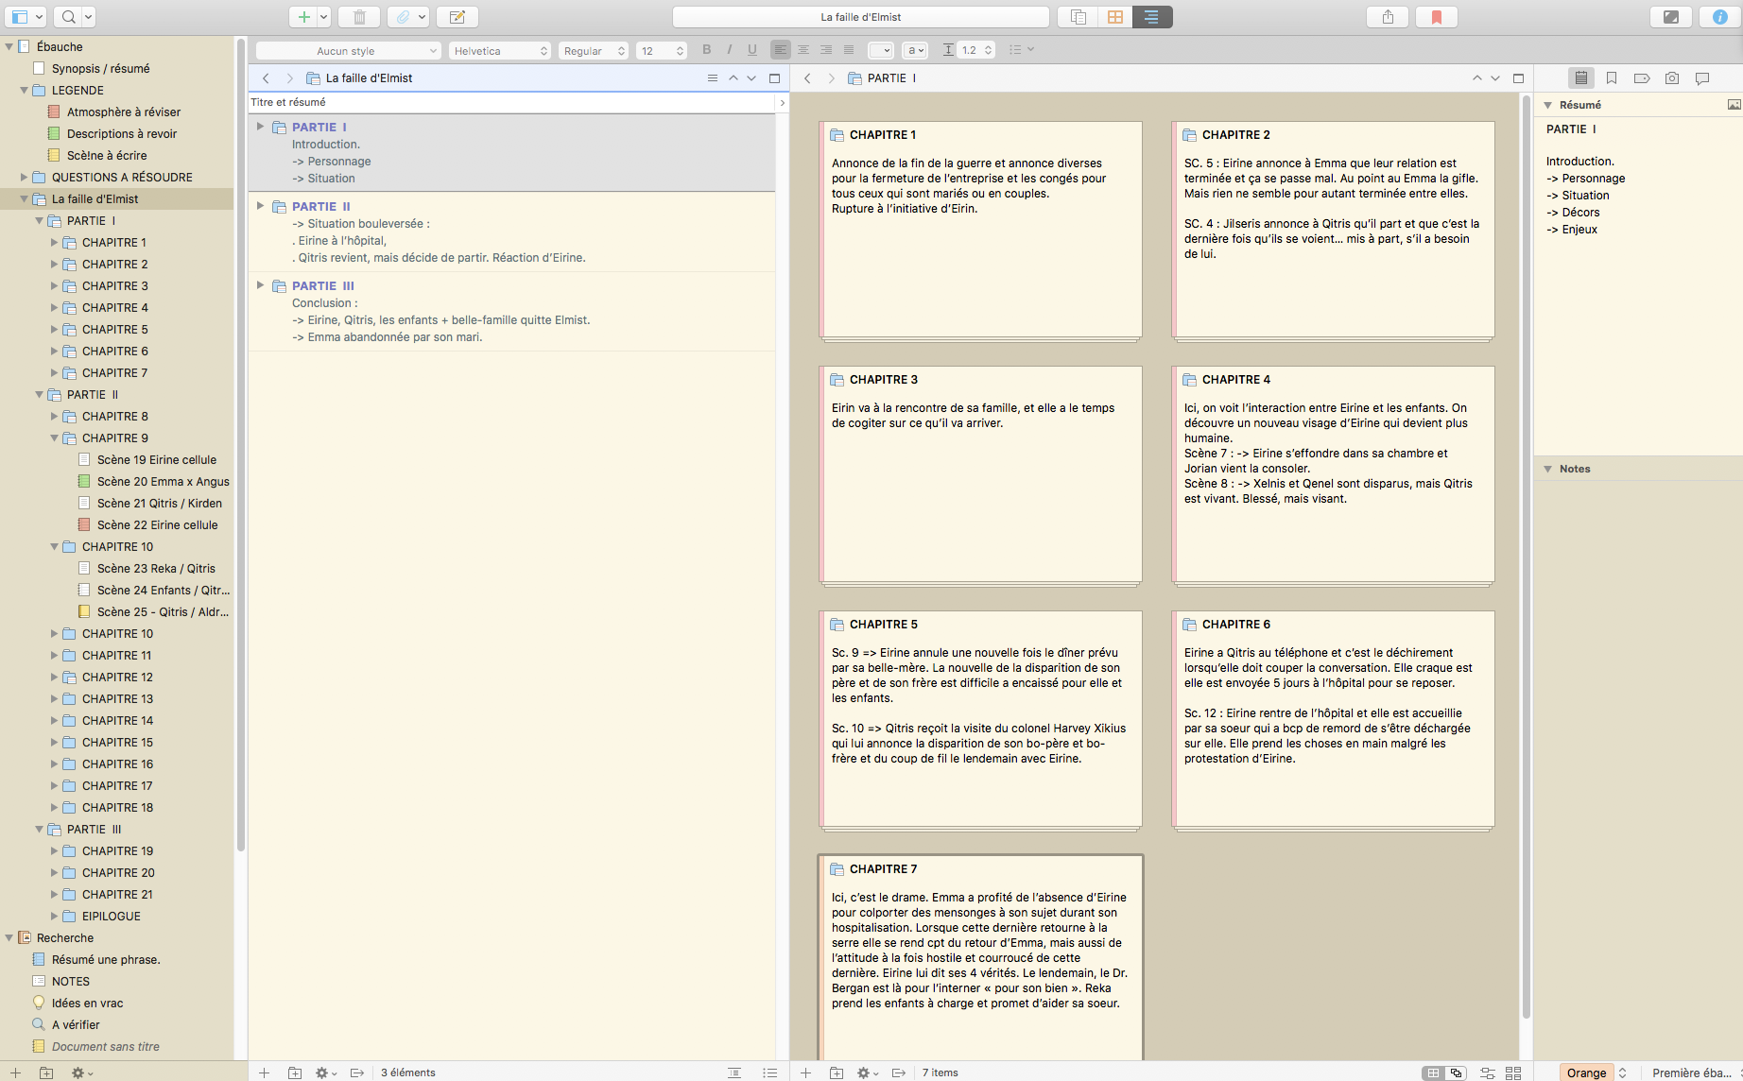Select CHAPITRE 14 in binder
Viewport: 1743px width, 1081px height.
pyautogui.click(x=117, y=721)
